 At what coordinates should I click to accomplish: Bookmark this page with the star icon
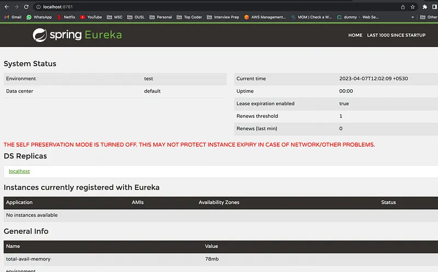coord(413,7)
